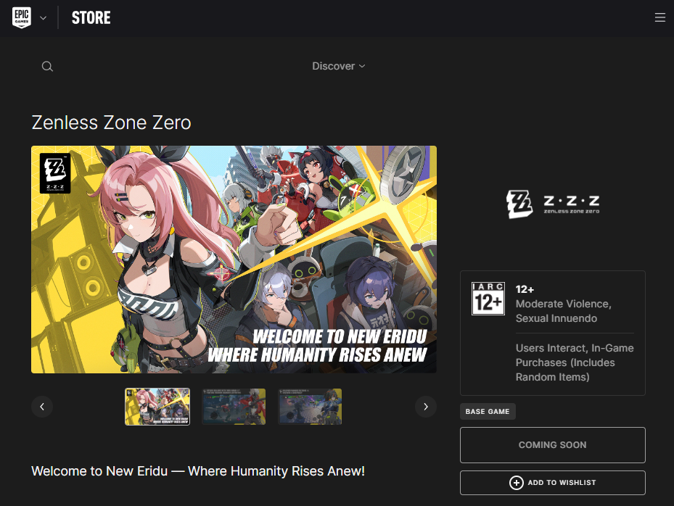
Task: Open the search magnifier icon
Action: click(x=47, y=66)
